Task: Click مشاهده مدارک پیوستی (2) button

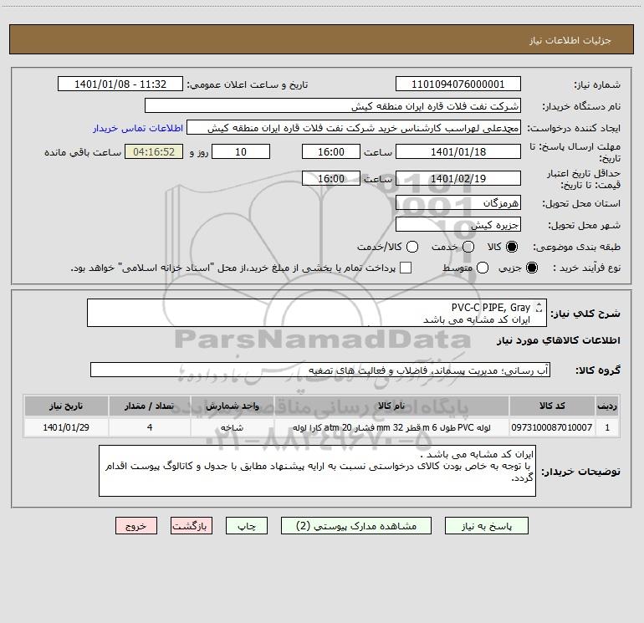Action: 356,526
